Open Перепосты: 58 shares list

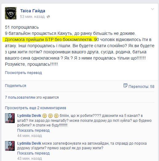pyautogui.click(x=141, y=87)
